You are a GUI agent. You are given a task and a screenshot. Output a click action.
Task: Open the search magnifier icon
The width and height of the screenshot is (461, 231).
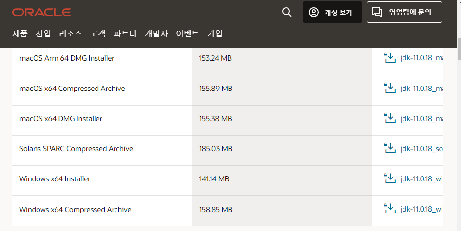pyautogui.click(x=287, y=12)
